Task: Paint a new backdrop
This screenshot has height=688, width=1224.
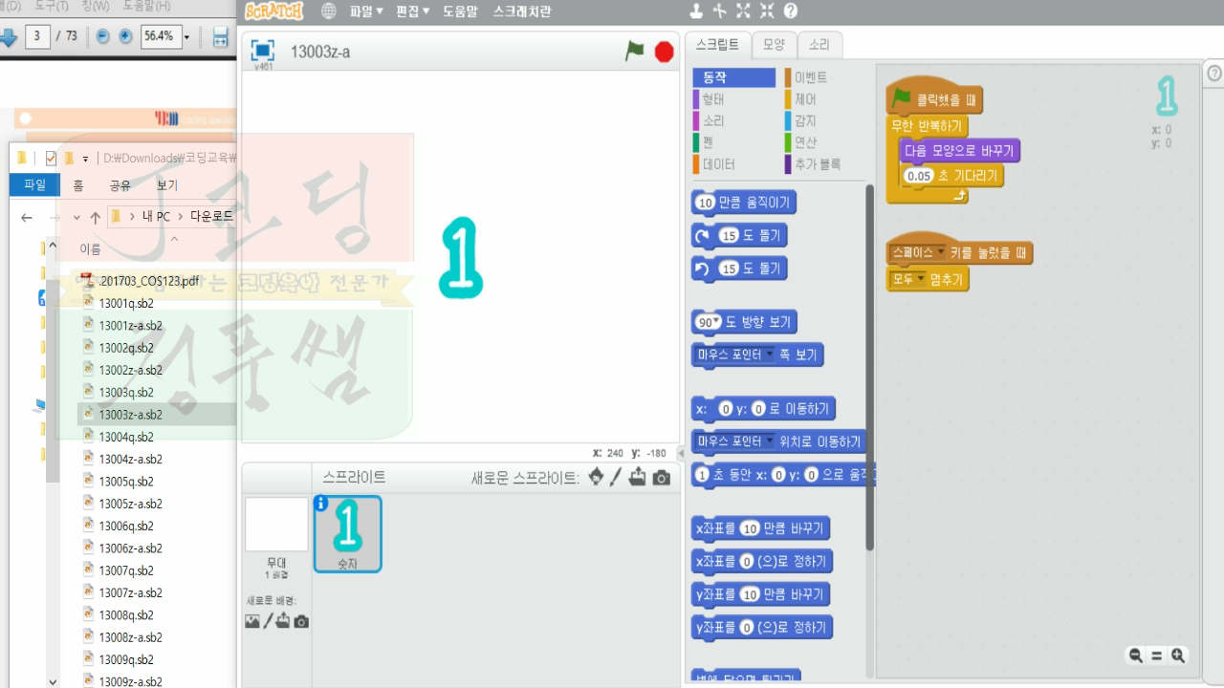Action: [268, 621]
